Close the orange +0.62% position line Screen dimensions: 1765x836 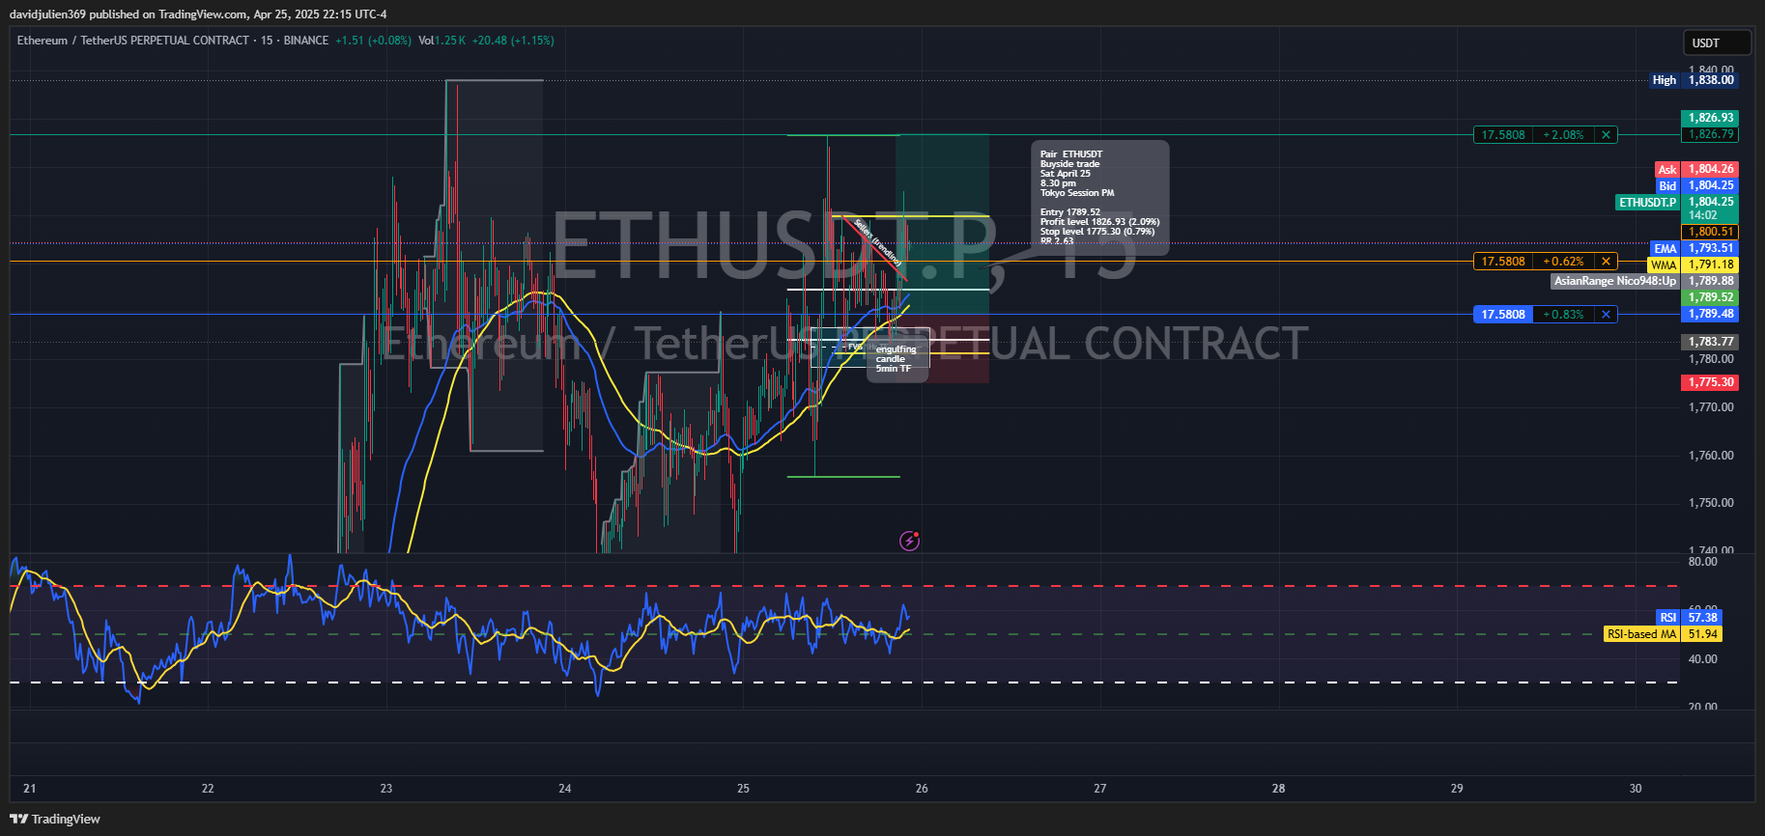(x=1606, y=262)
